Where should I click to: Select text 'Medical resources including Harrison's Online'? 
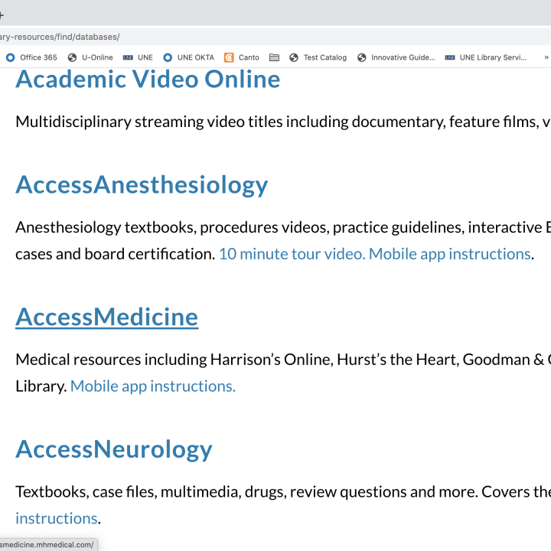[x=174, y=360]
